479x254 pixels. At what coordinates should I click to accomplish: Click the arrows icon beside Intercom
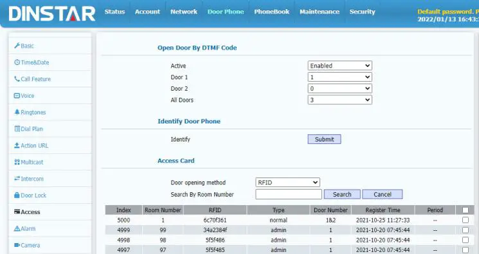pyautogui.click(x=17, y=179)
